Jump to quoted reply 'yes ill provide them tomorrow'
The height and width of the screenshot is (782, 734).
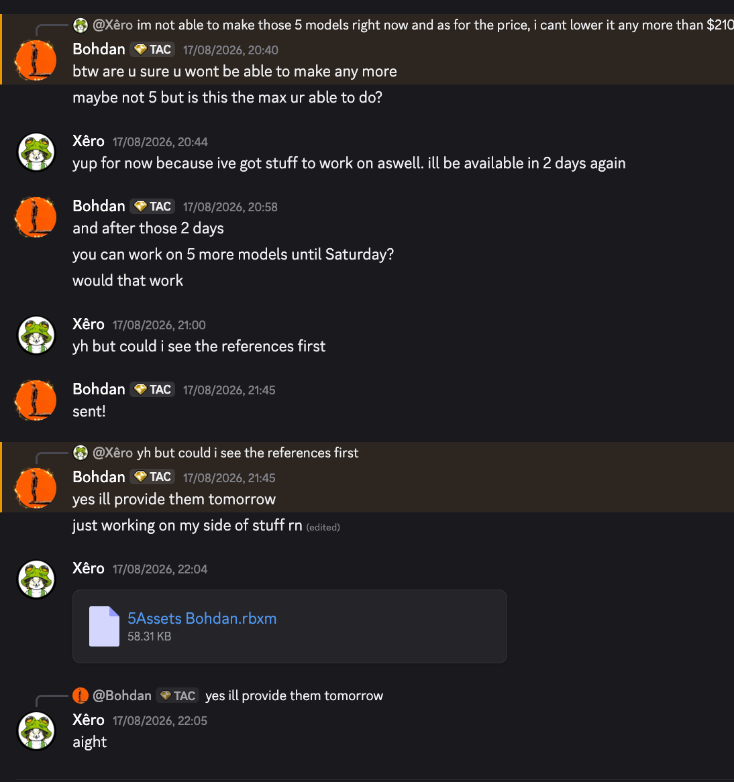[x=294, y=695]
